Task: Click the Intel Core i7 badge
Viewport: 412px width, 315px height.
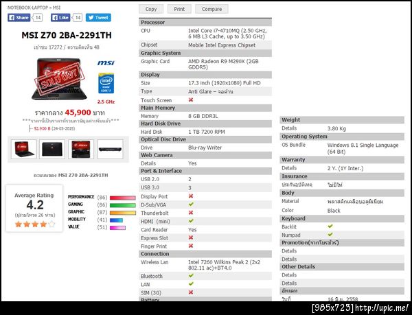Action: [106, 83]
